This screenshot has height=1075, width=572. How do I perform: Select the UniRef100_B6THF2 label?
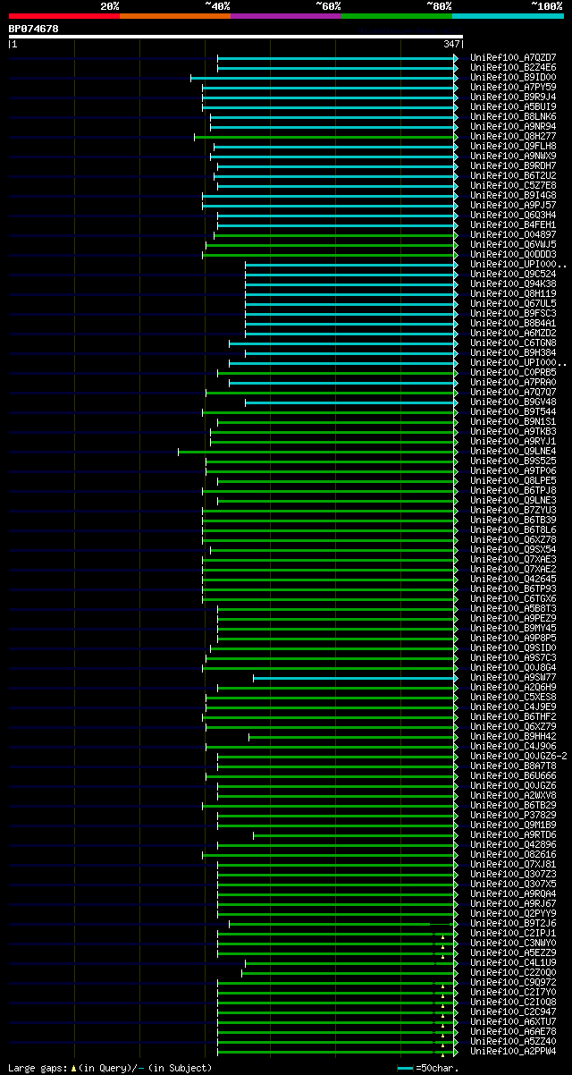513,716
